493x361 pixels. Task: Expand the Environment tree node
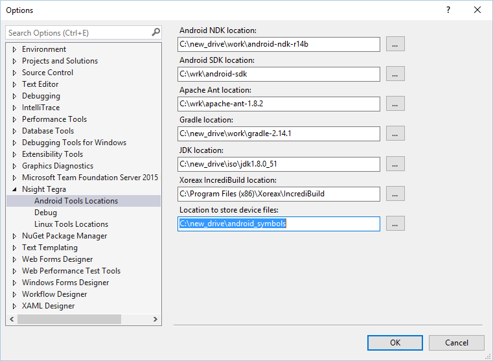[x=14, y=49]
